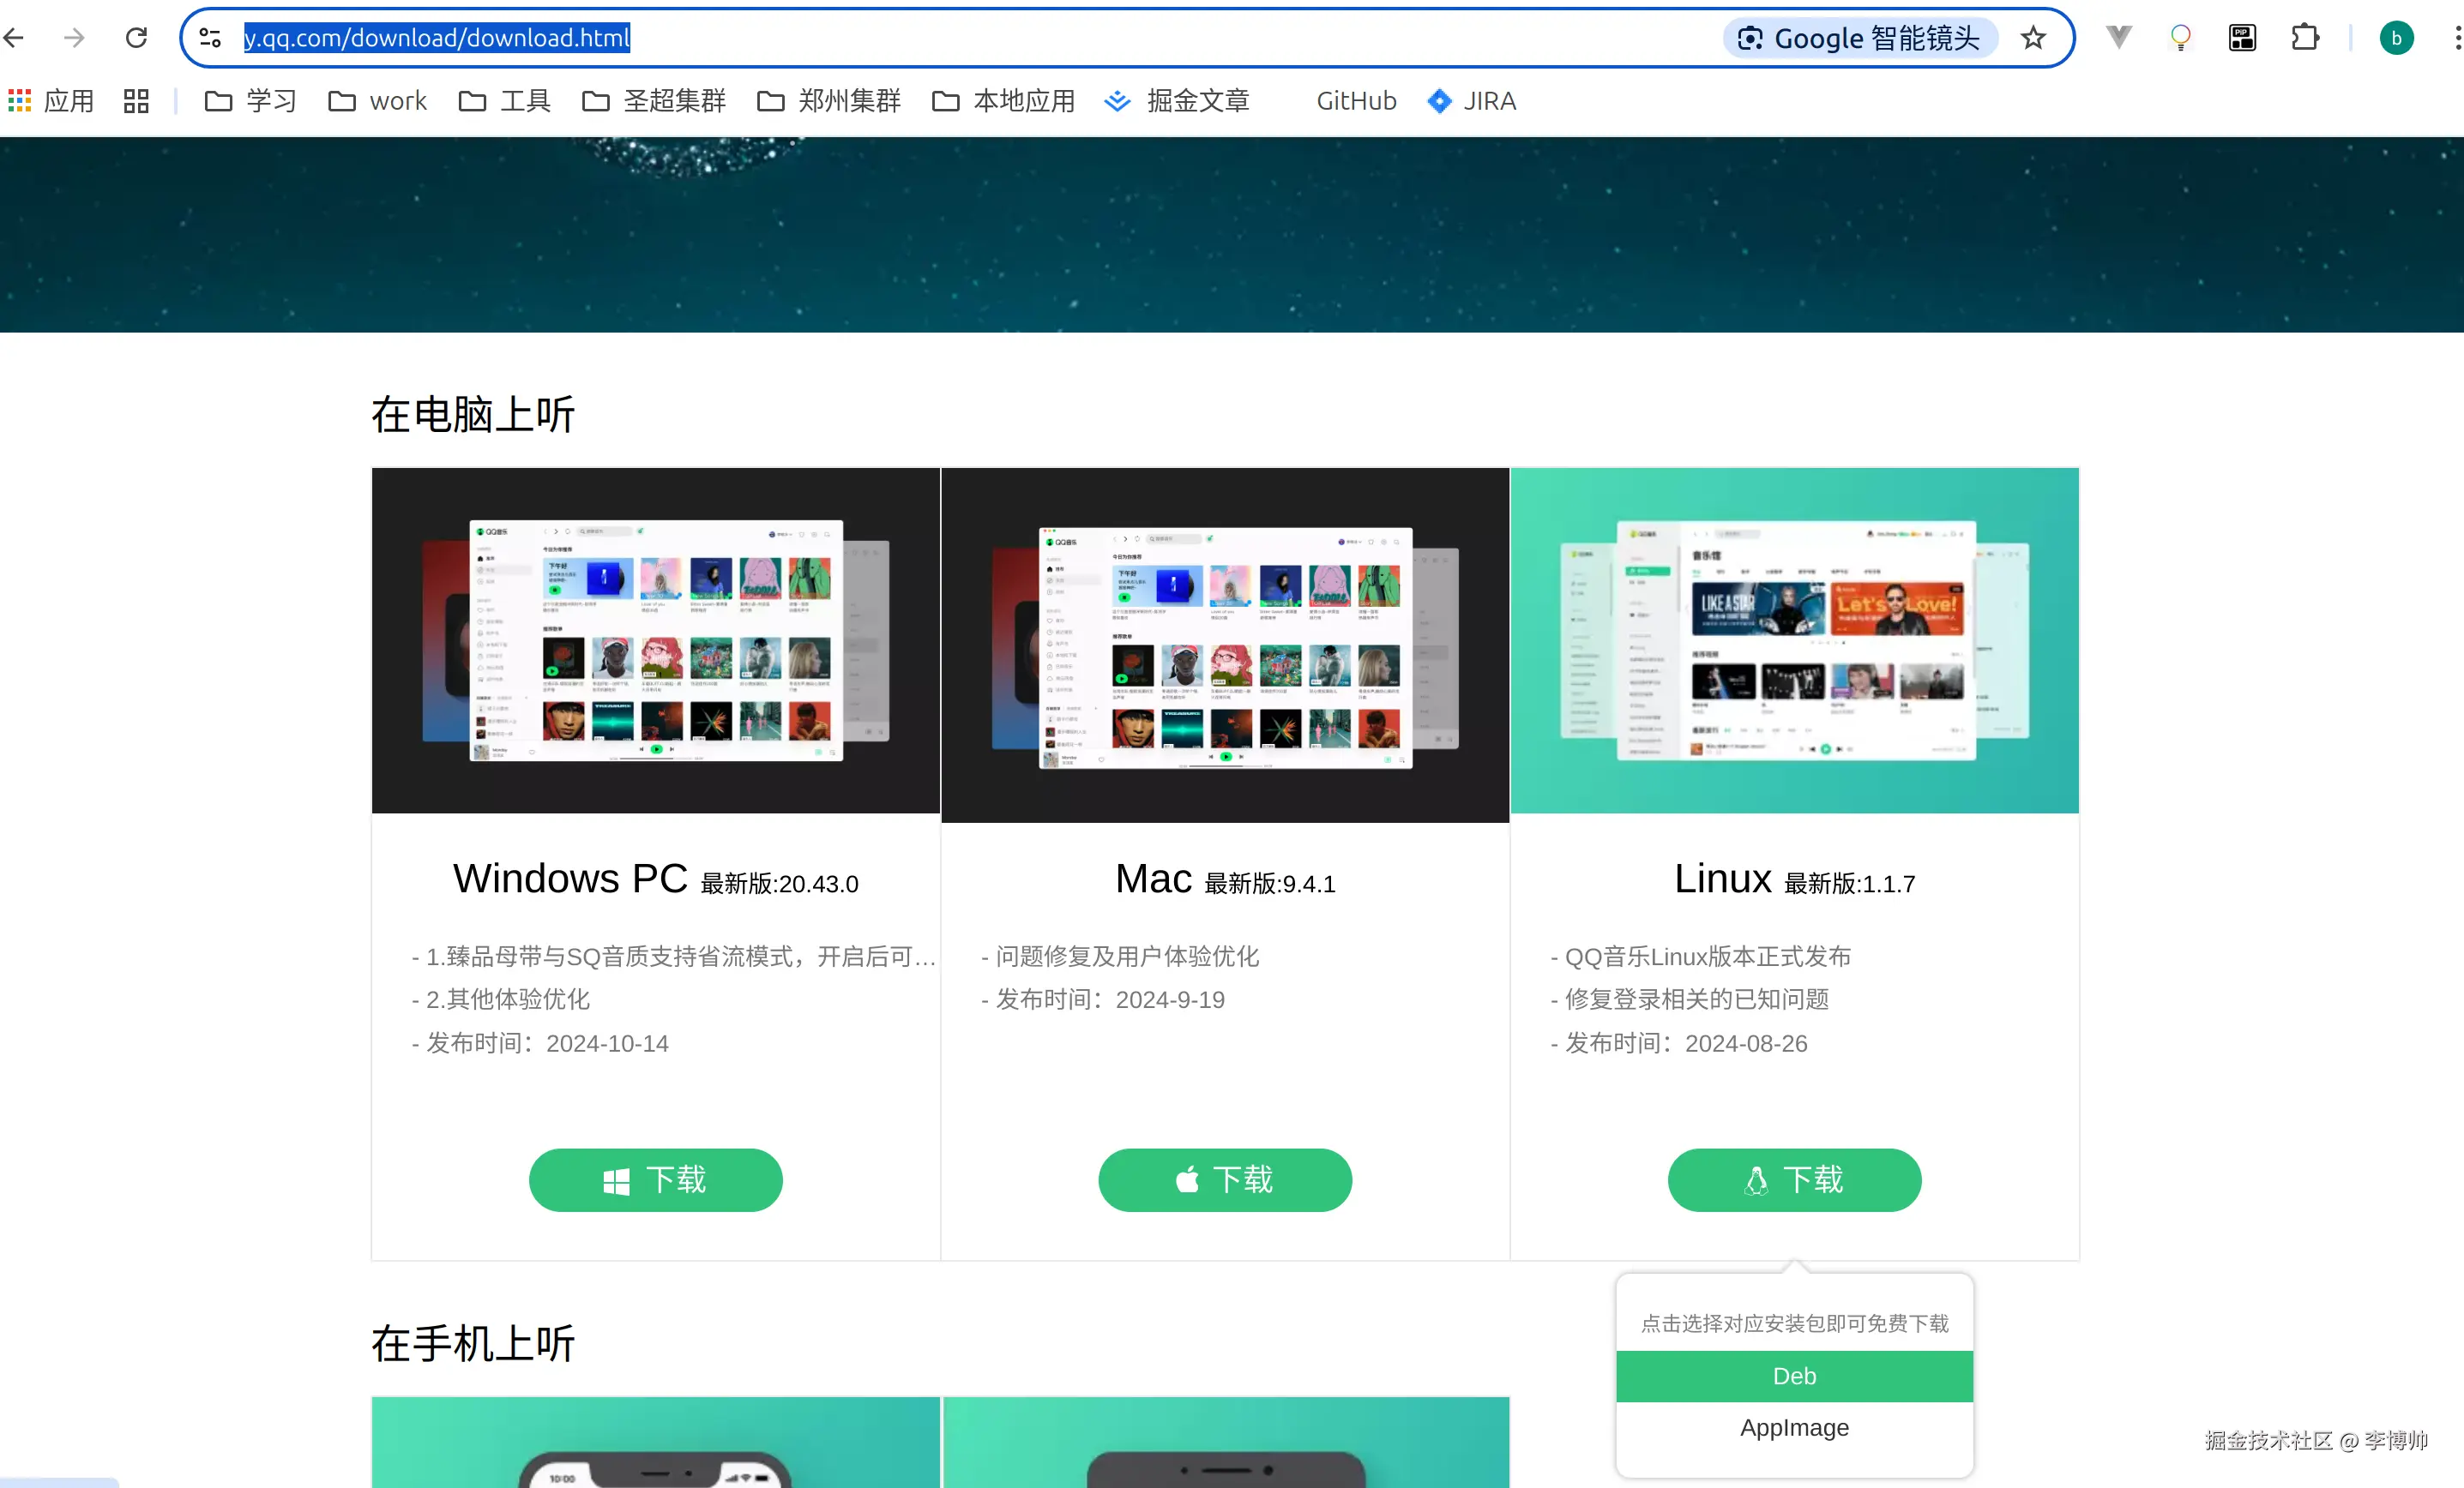Open the 应用 apps grid shortcut
Screen dimensions: 2464x1488
click(51, 101)
